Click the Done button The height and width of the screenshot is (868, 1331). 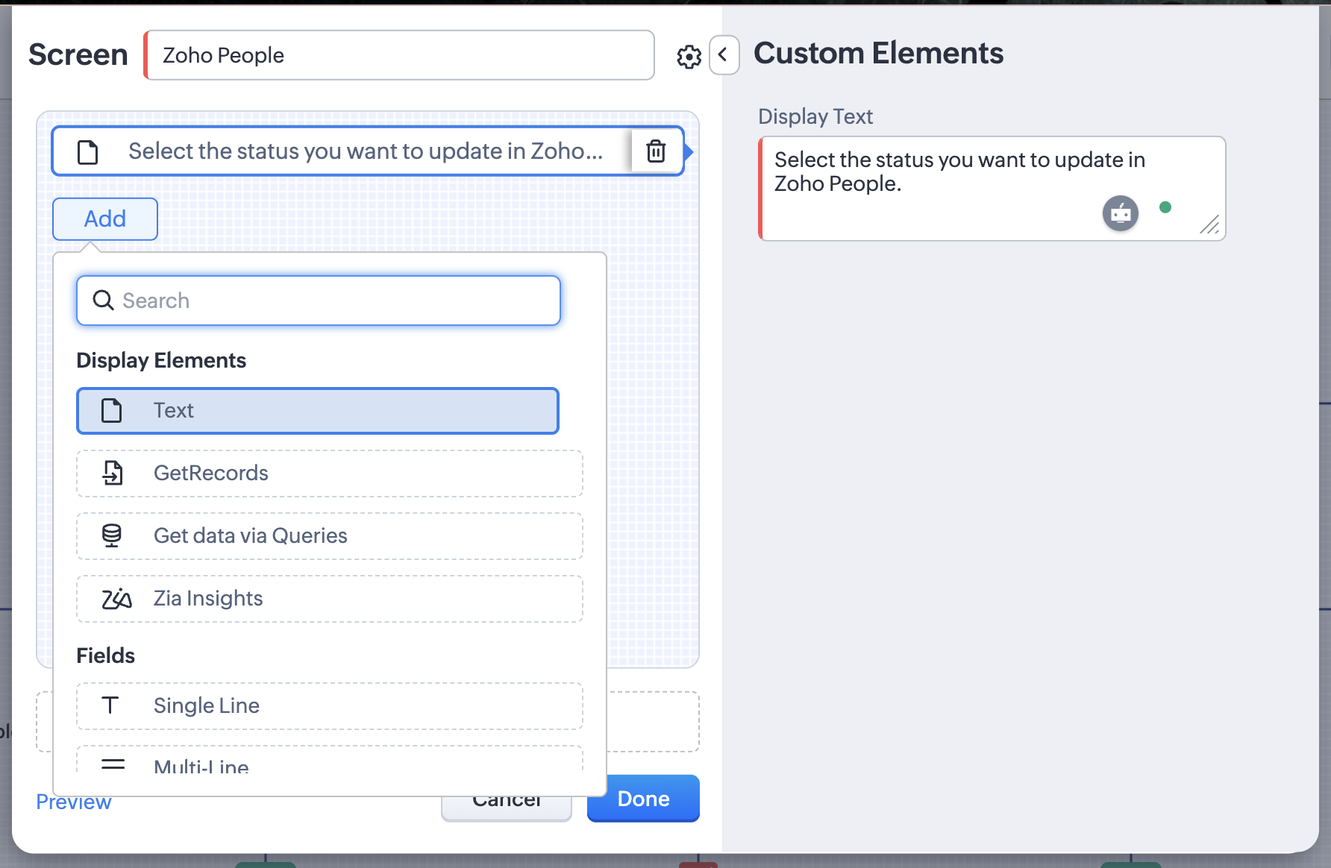point(643,799)
